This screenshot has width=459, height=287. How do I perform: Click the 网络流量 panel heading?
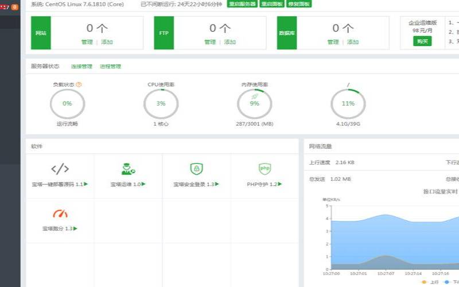click(x=320, y=146)
